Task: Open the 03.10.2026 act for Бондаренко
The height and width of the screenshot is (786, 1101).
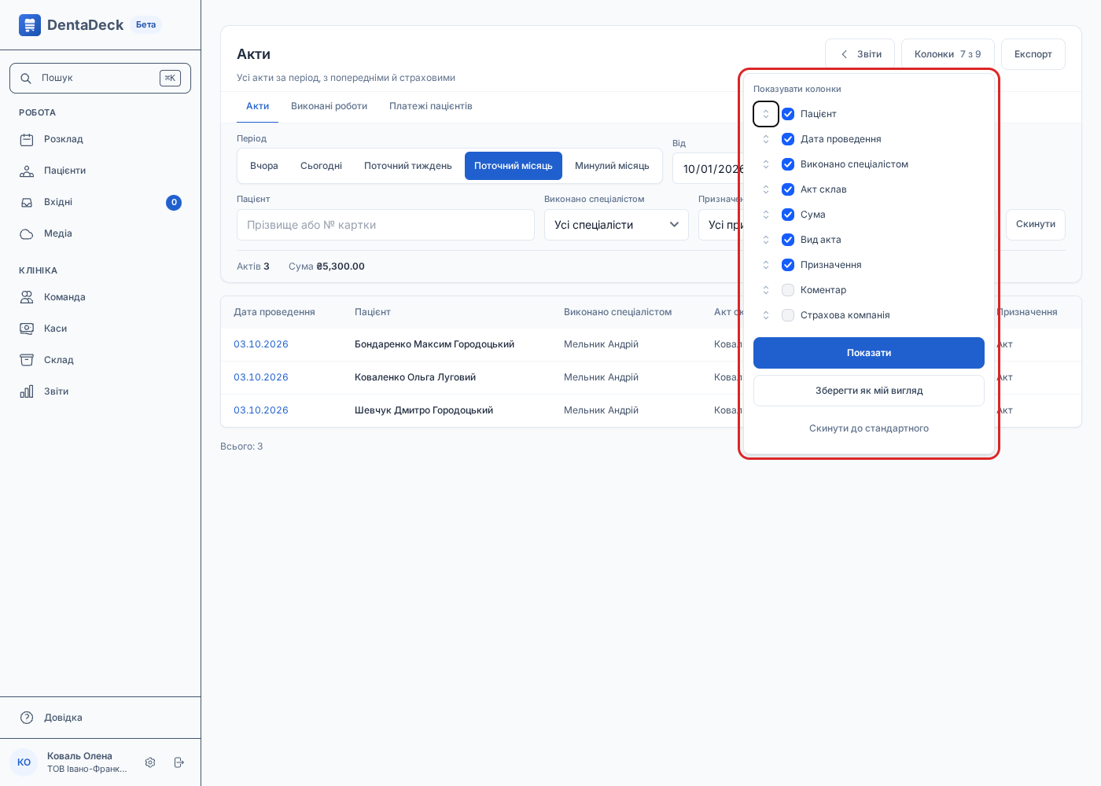Action: point(261,344)
